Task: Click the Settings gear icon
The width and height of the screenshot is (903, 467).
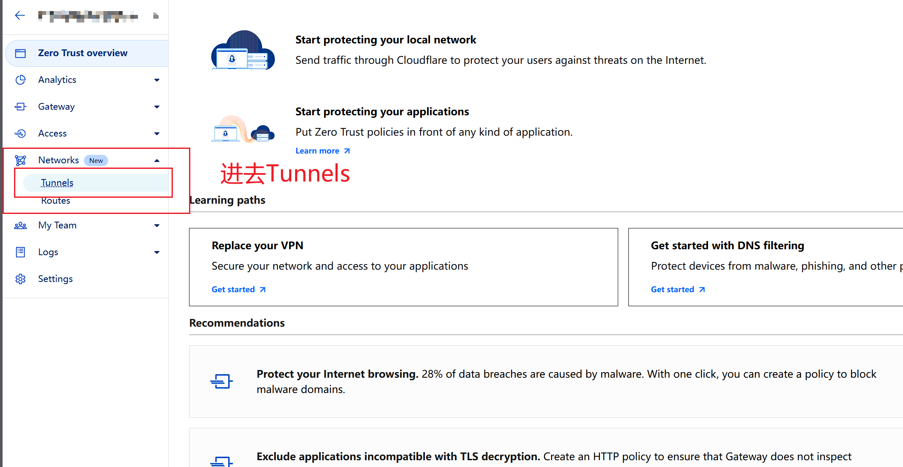Action: [x=20, y=279]
